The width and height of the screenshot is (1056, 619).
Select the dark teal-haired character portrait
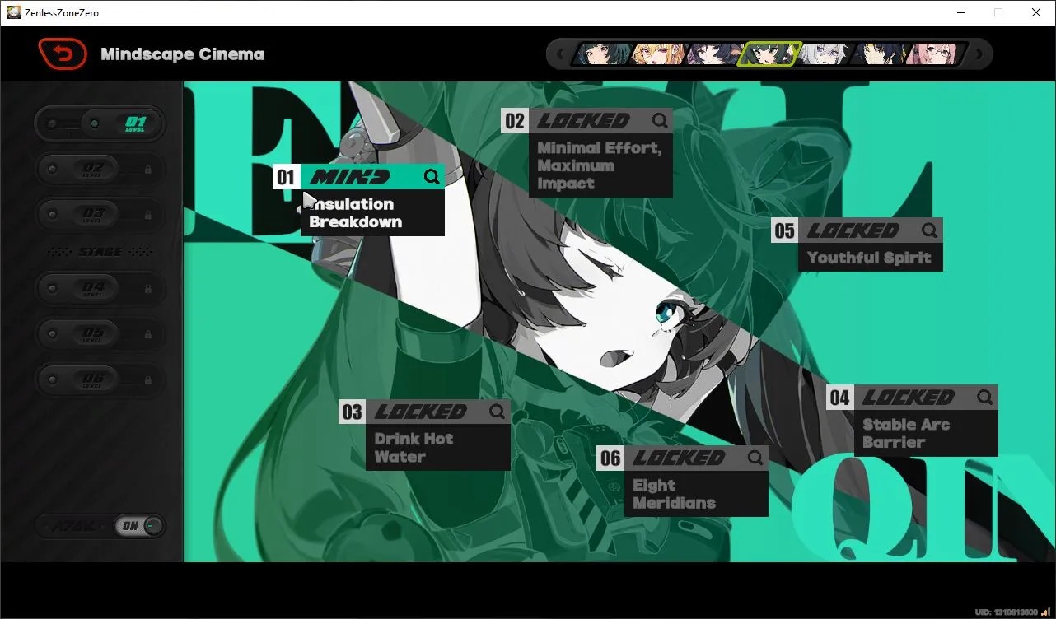coord(601,54)
